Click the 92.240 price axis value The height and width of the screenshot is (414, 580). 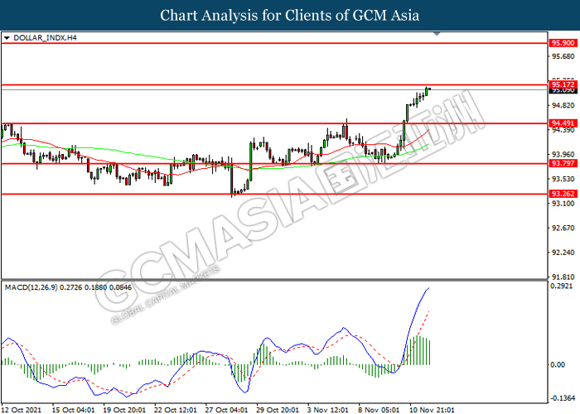[x=563, y=253]
